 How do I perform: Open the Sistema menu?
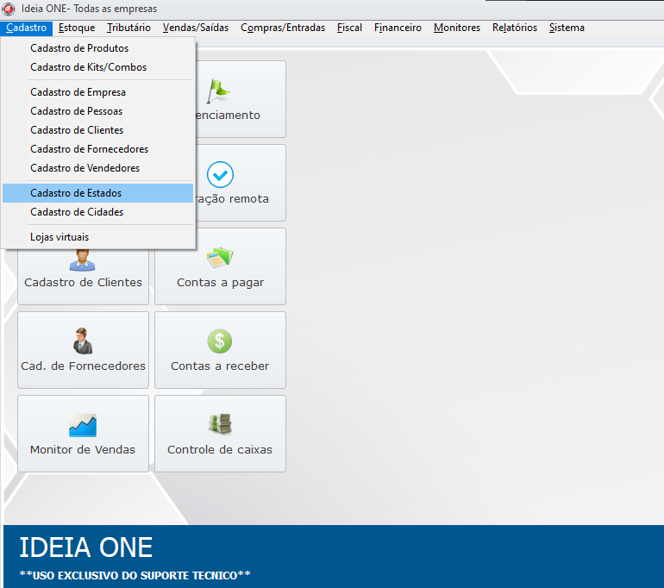tap(567, 28)
